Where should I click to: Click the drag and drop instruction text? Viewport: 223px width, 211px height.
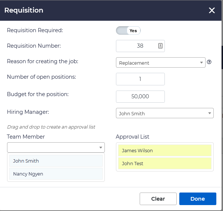[51, 127]
